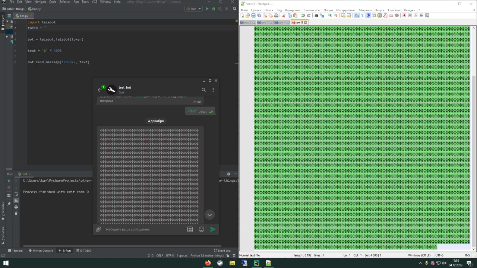Pin the Run tab in PyCharm
The image size is (477, 268).
pos(9,204)
